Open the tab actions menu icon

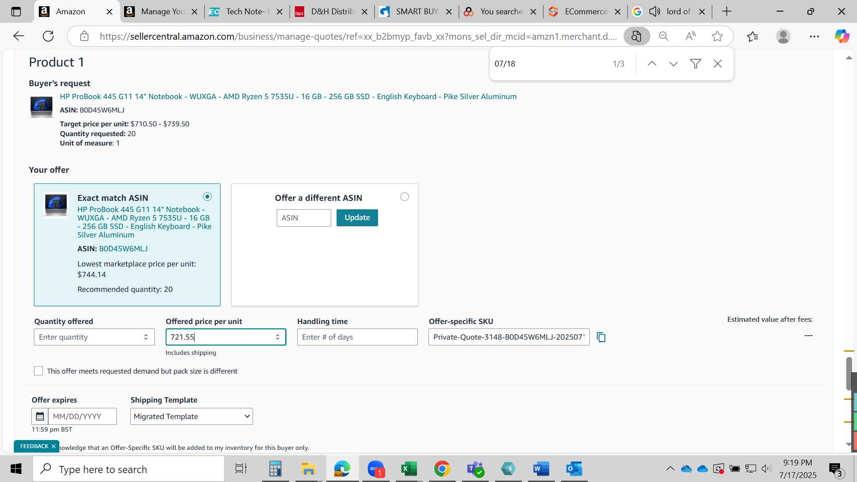tap(16, 12)
